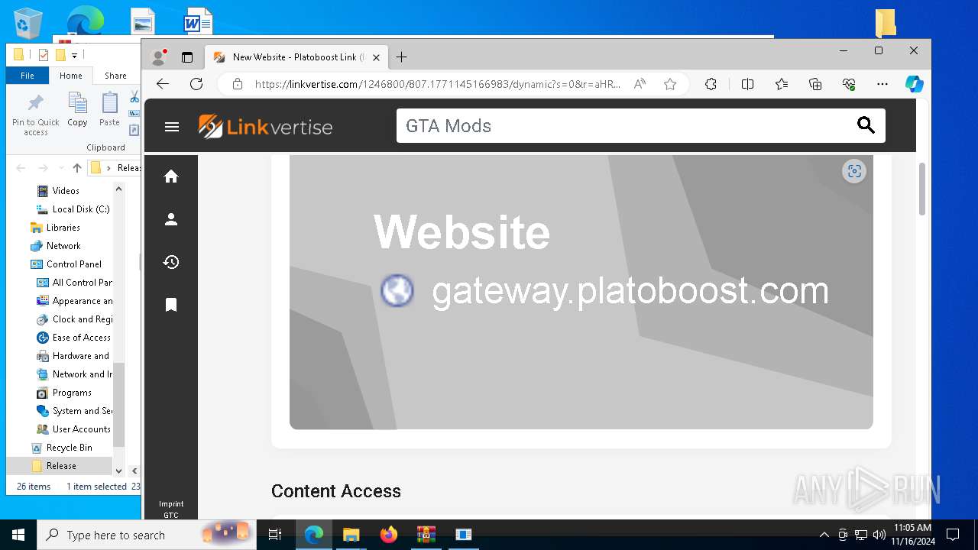Click the gateway.platoboost.com website banner
978x550 pixels.
point(581,292)
